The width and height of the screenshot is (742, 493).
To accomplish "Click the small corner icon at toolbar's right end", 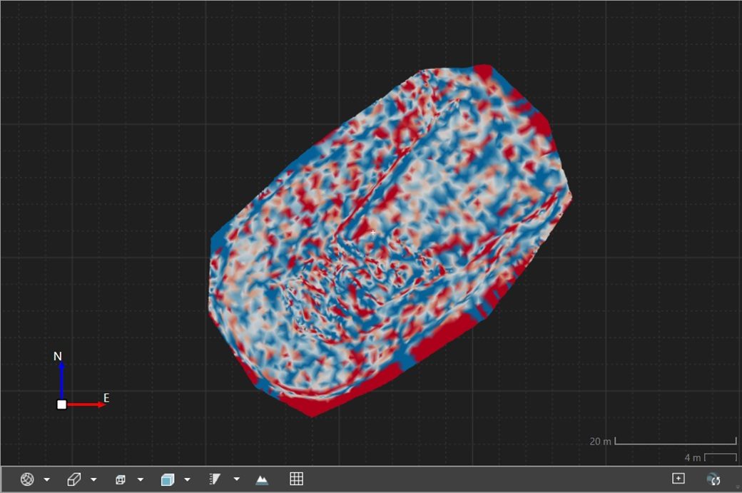I will [737, 487].
